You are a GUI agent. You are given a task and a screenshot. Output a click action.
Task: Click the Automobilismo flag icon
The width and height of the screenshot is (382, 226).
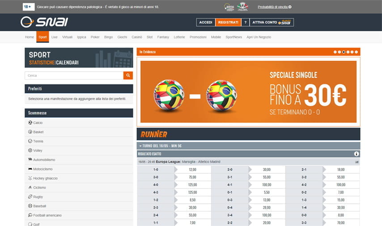click(30, 159)
